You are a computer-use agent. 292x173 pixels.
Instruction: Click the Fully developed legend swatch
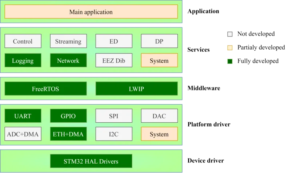click(x=230, y=61)
